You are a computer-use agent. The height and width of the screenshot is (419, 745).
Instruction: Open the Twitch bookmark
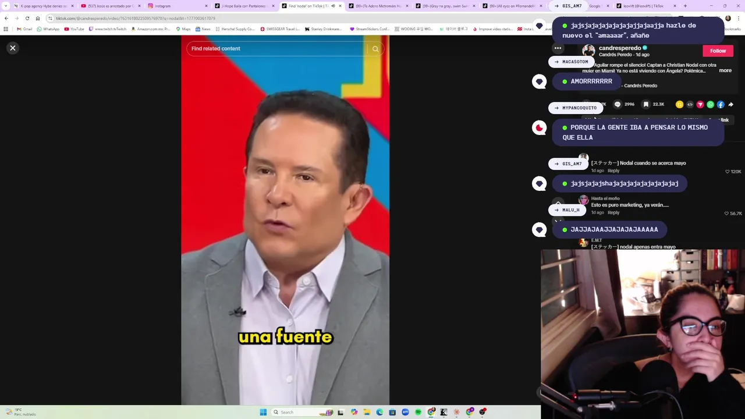click(108, 29)
